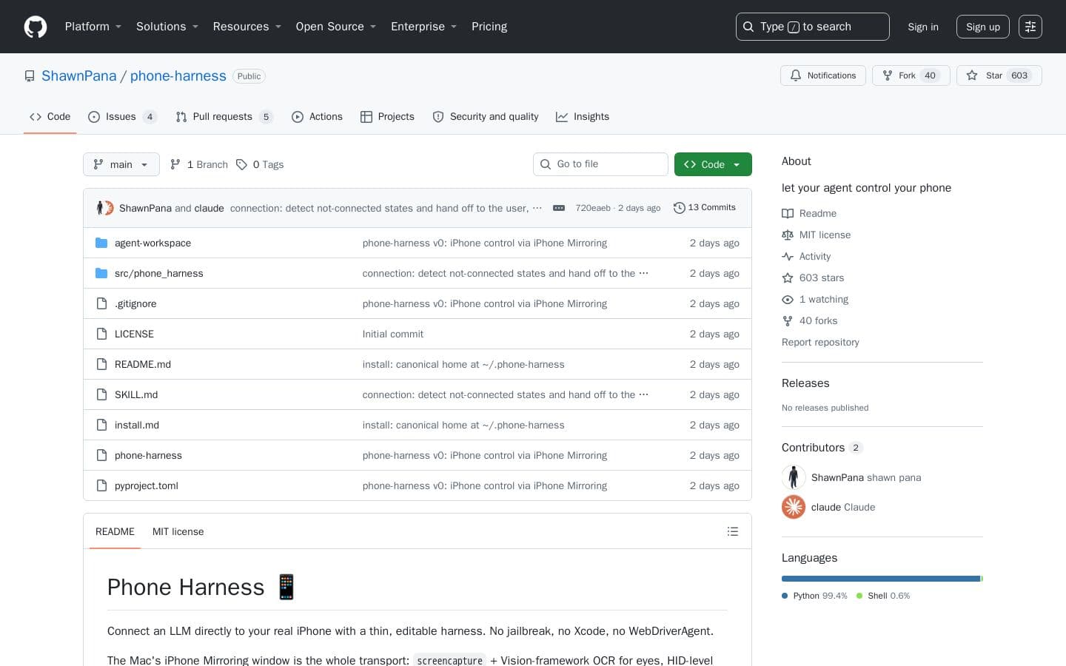Viewport: 1066px width, 666px height.
Task: Click the Python language bar segment
Action: point(881,579)
